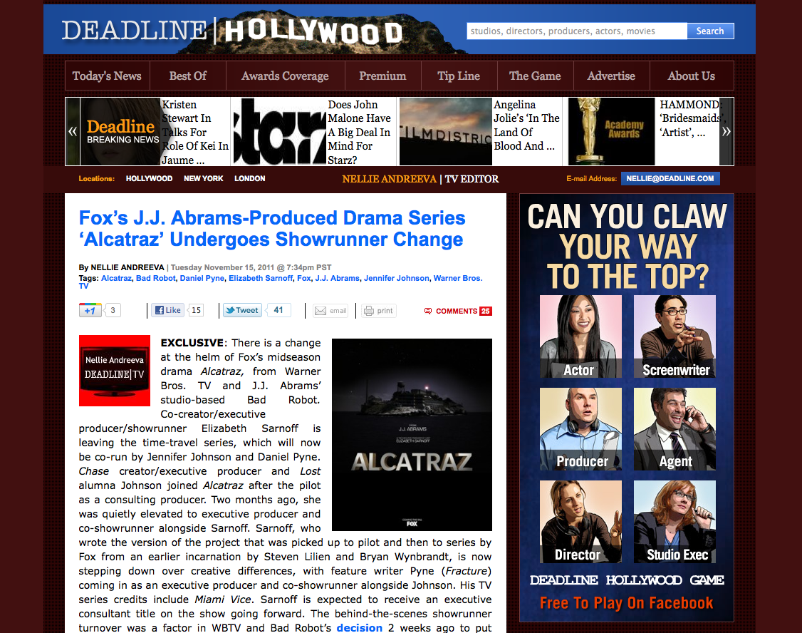The height and width of the screenshot is (633, 802).
Task: Click the Alcatraz poster image
Action: (x=412, y=434)
